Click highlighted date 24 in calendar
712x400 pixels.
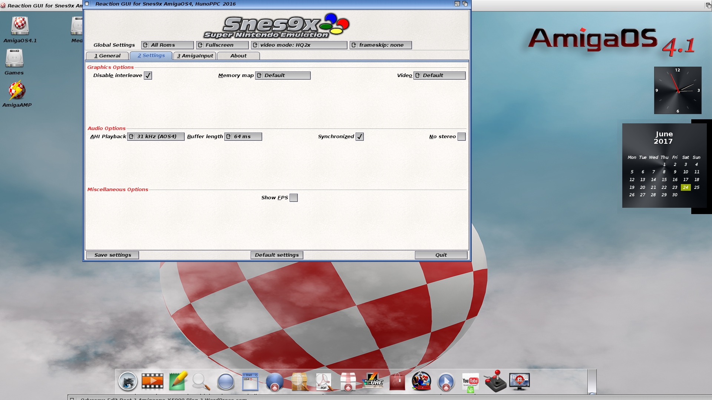point(686,187)
